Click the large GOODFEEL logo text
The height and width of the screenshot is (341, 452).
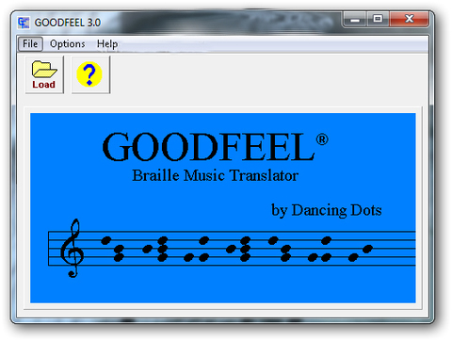[208, 147]
